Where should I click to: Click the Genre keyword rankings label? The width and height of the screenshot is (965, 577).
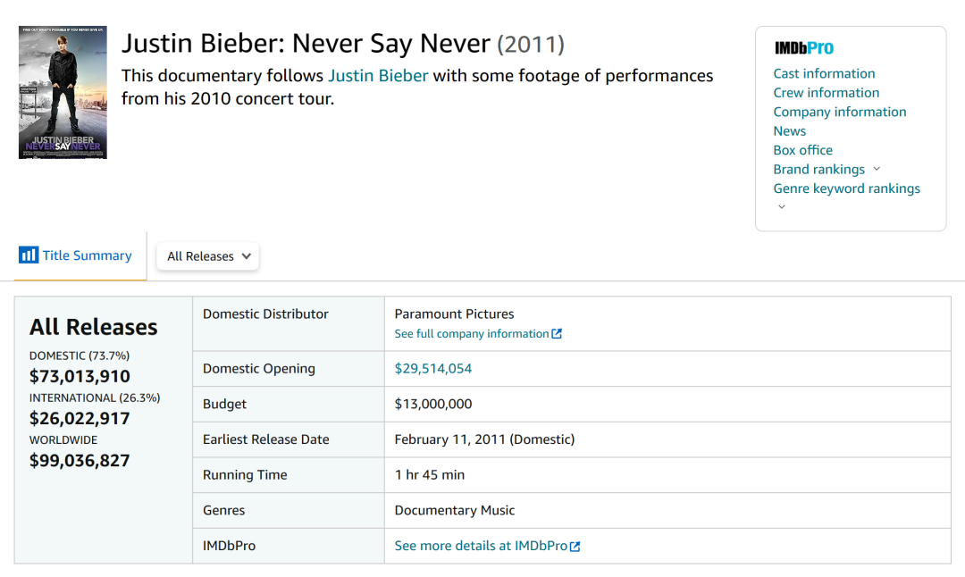point(846,188)
